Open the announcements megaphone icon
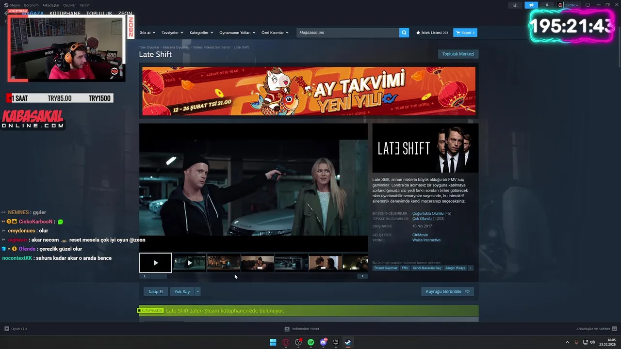Viewport: 621px width, 349px height. (531, 5)
